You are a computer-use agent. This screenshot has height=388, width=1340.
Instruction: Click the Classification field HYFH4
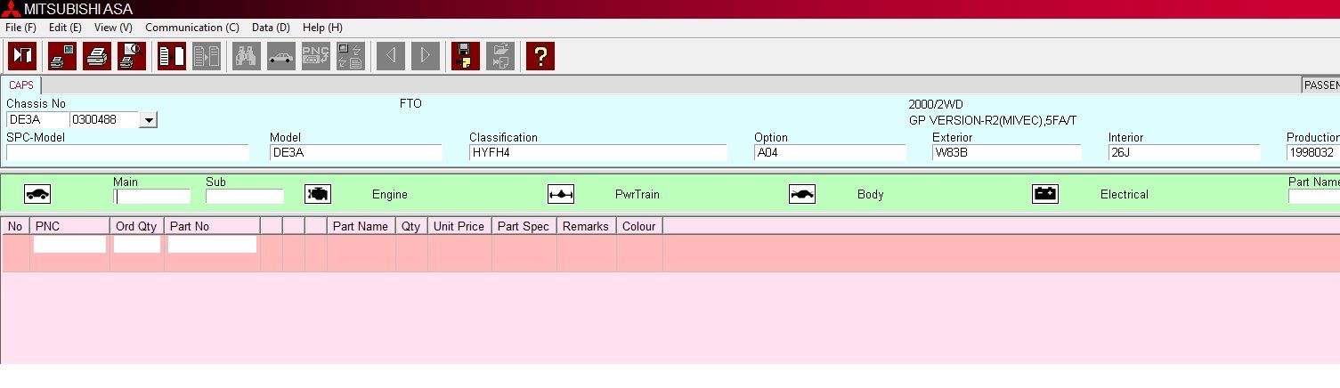pyautogui.click(x=598, y=152)
